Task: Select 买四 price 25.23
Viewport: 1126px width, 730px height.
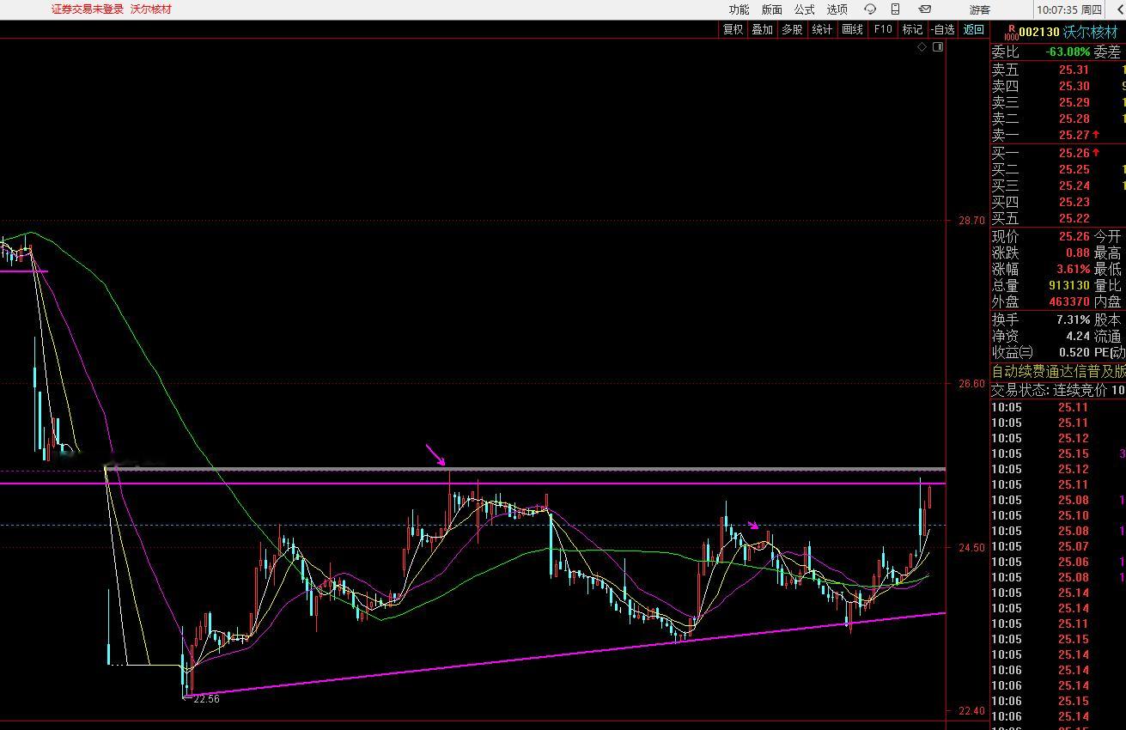Action: coord(1074,202)
